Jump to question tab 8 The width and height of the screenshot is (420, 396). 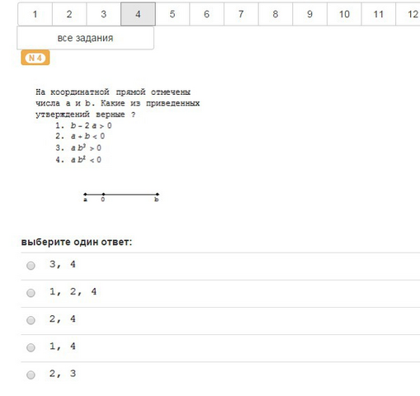pyautogui.click(x=276, y=14)
